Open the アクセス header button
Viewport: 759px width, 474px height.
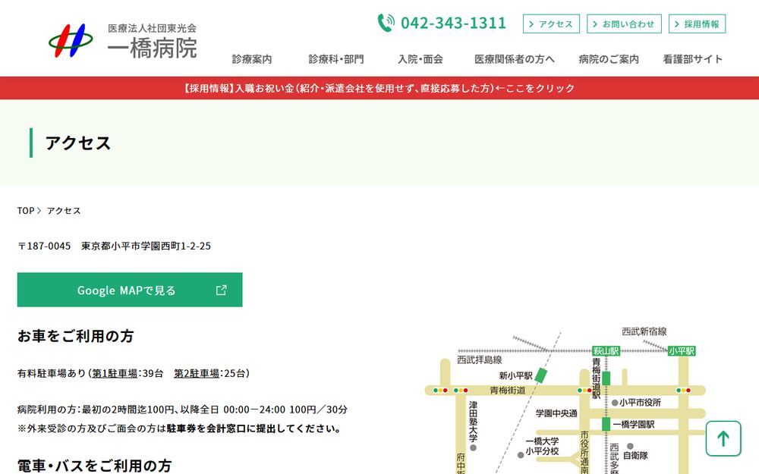click(x=551, y=24)
